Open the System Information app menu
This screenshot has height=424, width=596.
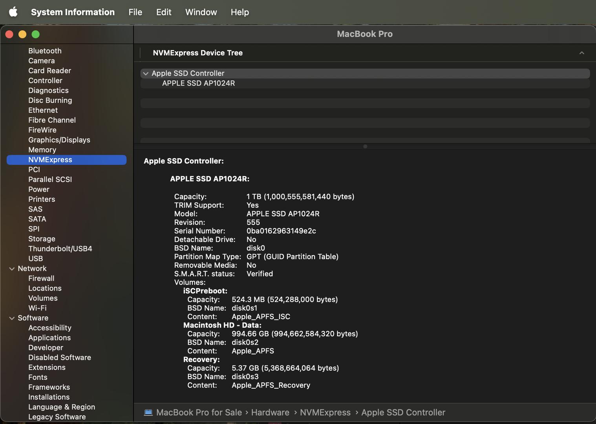(x=73, y=12)
